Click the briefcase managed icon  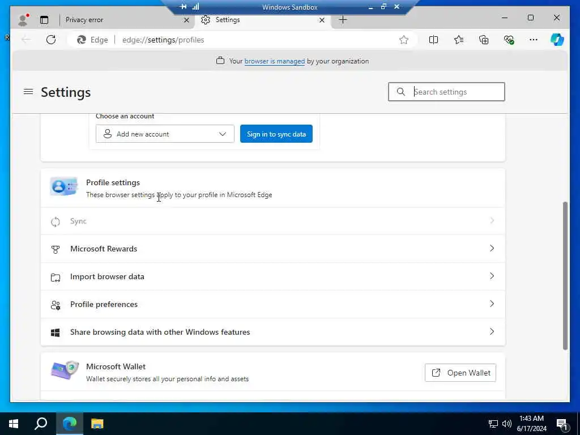[220, 61]
